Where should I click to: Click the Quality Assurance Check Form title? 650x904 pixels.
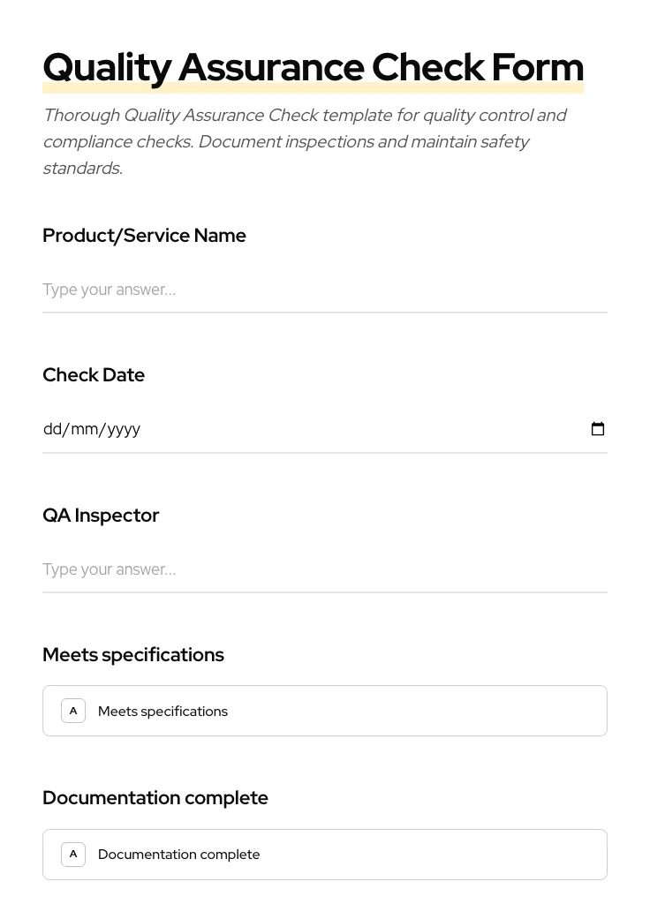click(x=314, y=66)
